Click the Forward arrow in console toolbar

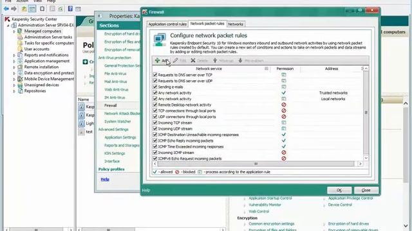point(14,9)
